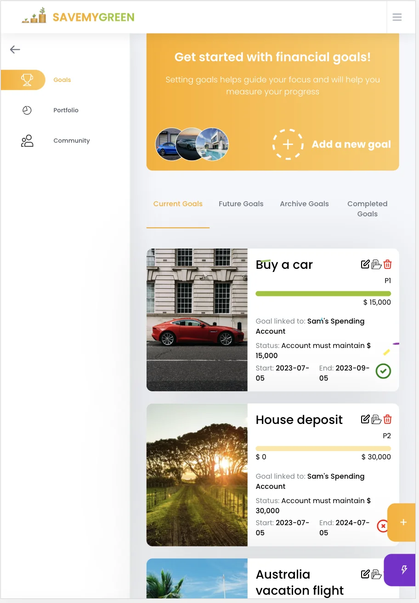Switch to Future Goals tab
The height and width of the screenshot is (603, 419).
tap(241, 204)
